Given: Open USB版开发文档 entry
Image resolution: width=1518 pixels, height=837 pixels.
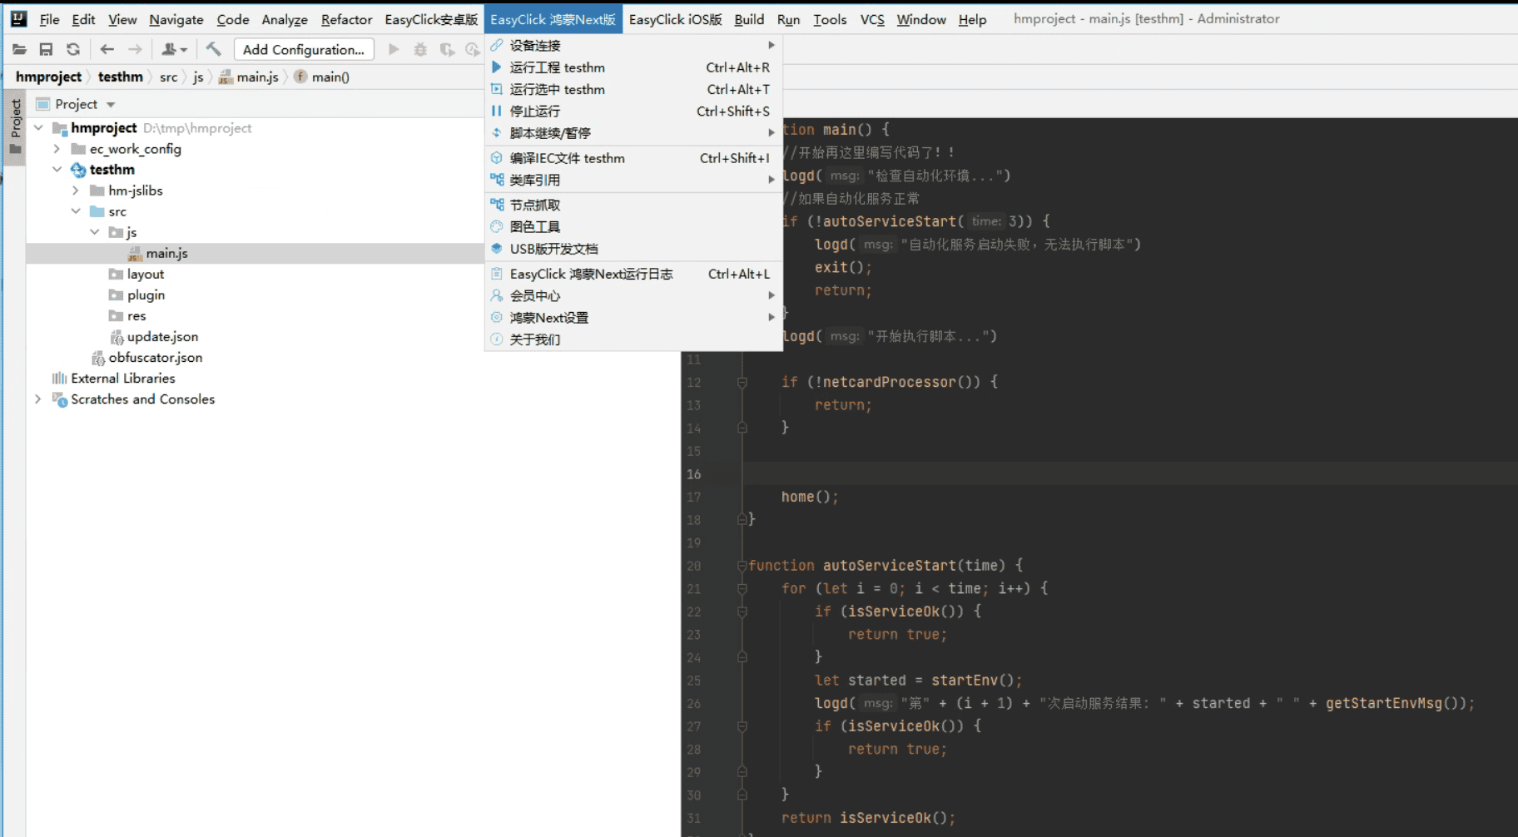Looking at the screenshot, I should [553, 249].
